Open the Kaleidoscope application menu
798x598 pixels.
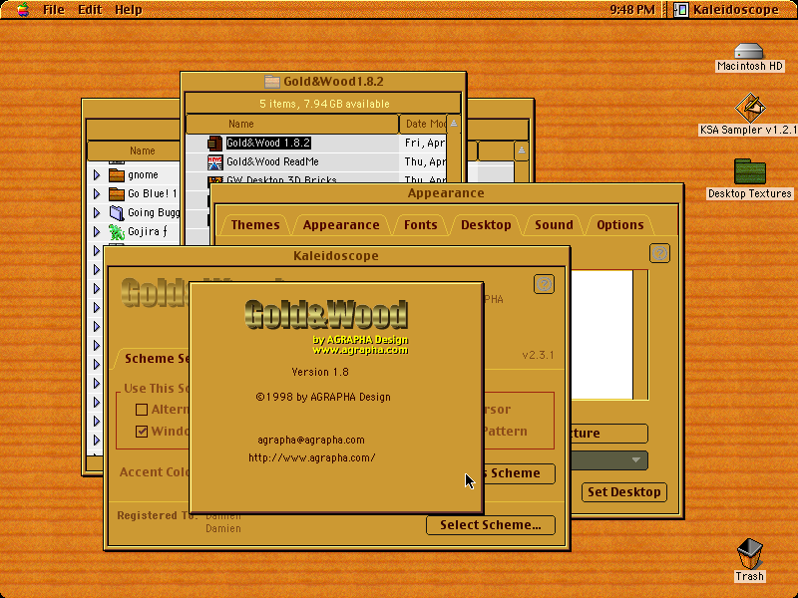pyautogui.click(x=727, y=10)
